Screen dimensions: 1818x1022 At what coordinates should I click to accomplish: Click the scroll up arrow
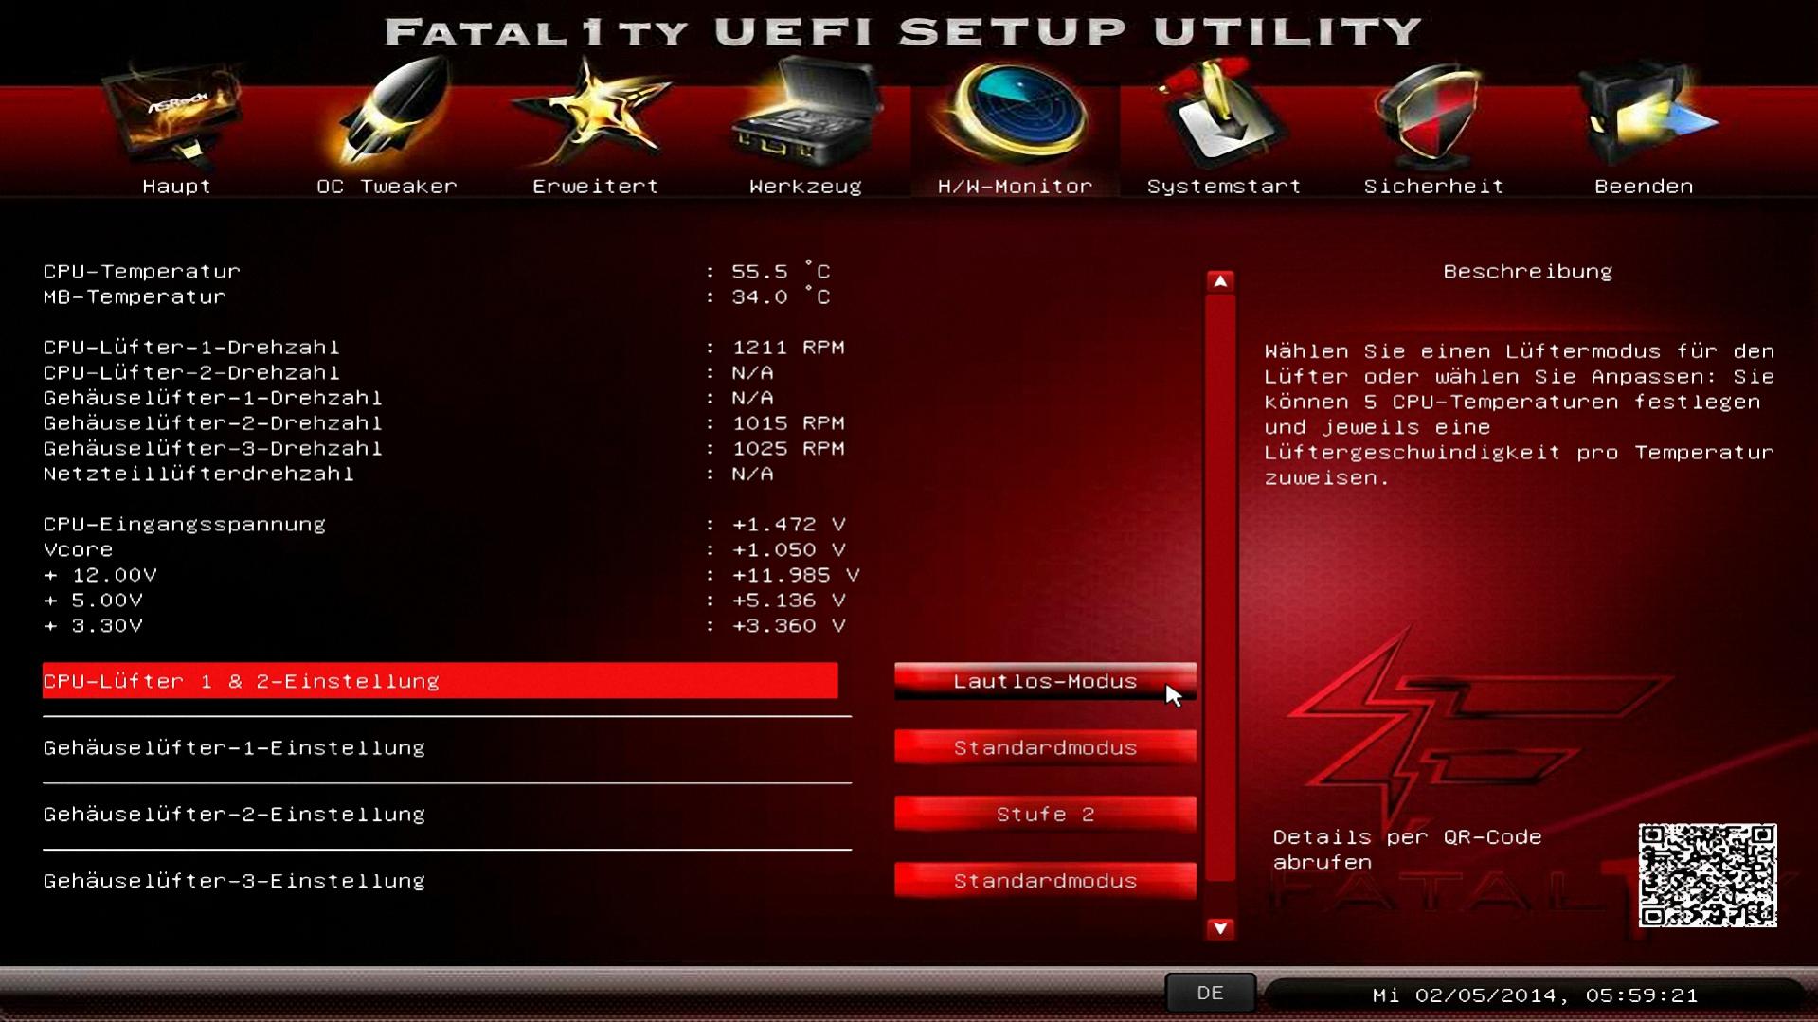click(x=1220, y=281)
